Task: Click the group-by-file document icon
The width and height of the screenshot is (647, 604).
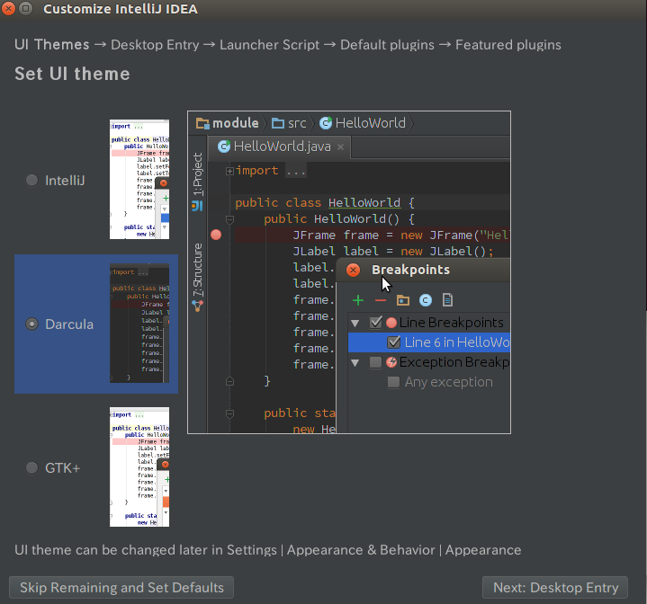Action: click(448, 300)
